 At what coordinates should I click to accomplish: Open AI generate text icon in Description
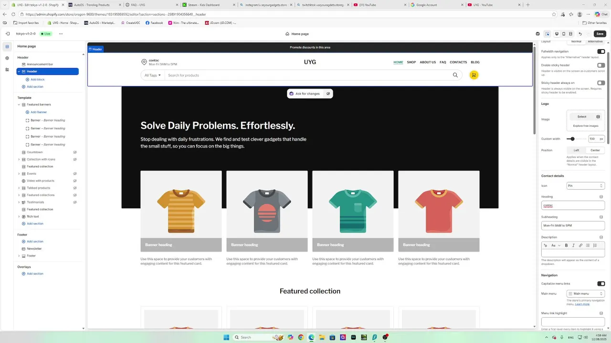click(546, 245)
